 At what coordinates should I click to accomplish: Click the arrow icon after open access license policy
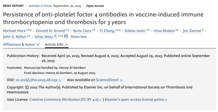click(x=166, y=100)
